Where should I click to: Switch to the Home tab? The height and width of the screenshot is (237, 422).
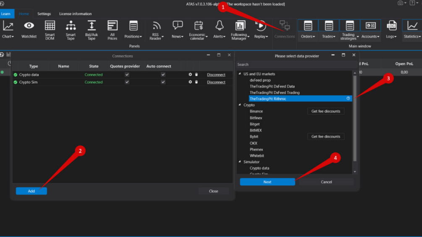click(24, 14)
